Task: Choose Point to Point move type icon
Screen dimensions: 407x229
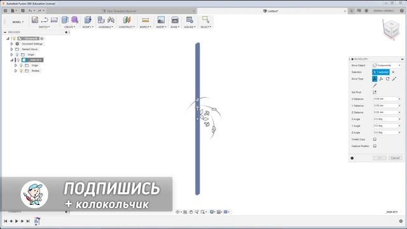Action: coord(394,79)
